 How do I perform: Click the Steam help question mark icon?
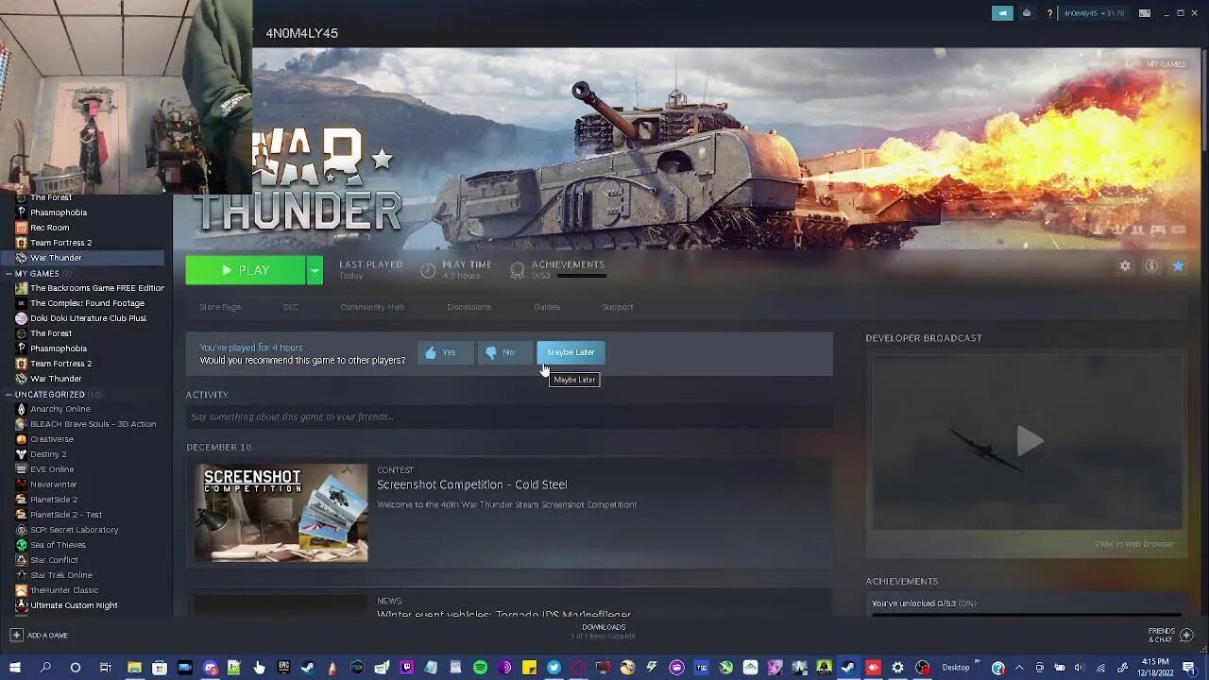pos(1049,13)
